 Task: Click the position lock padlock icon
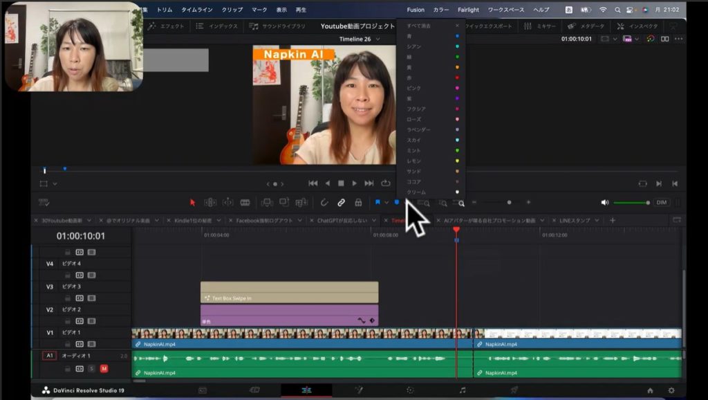tap(358, 203)
